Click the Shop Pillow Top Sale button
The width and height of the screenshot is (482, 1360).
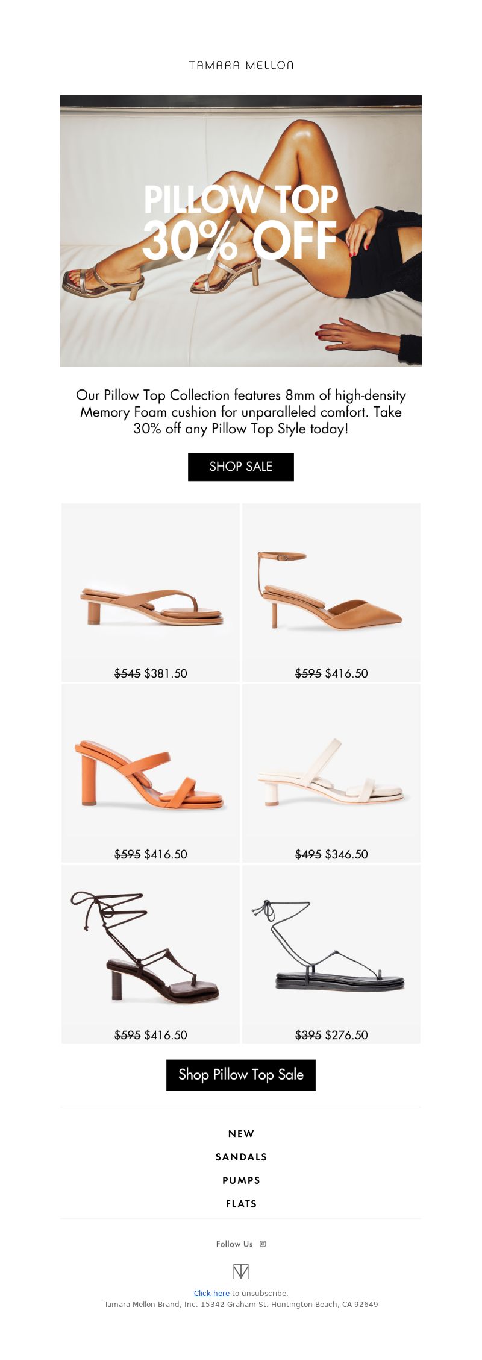click(x=241, y=1075)
